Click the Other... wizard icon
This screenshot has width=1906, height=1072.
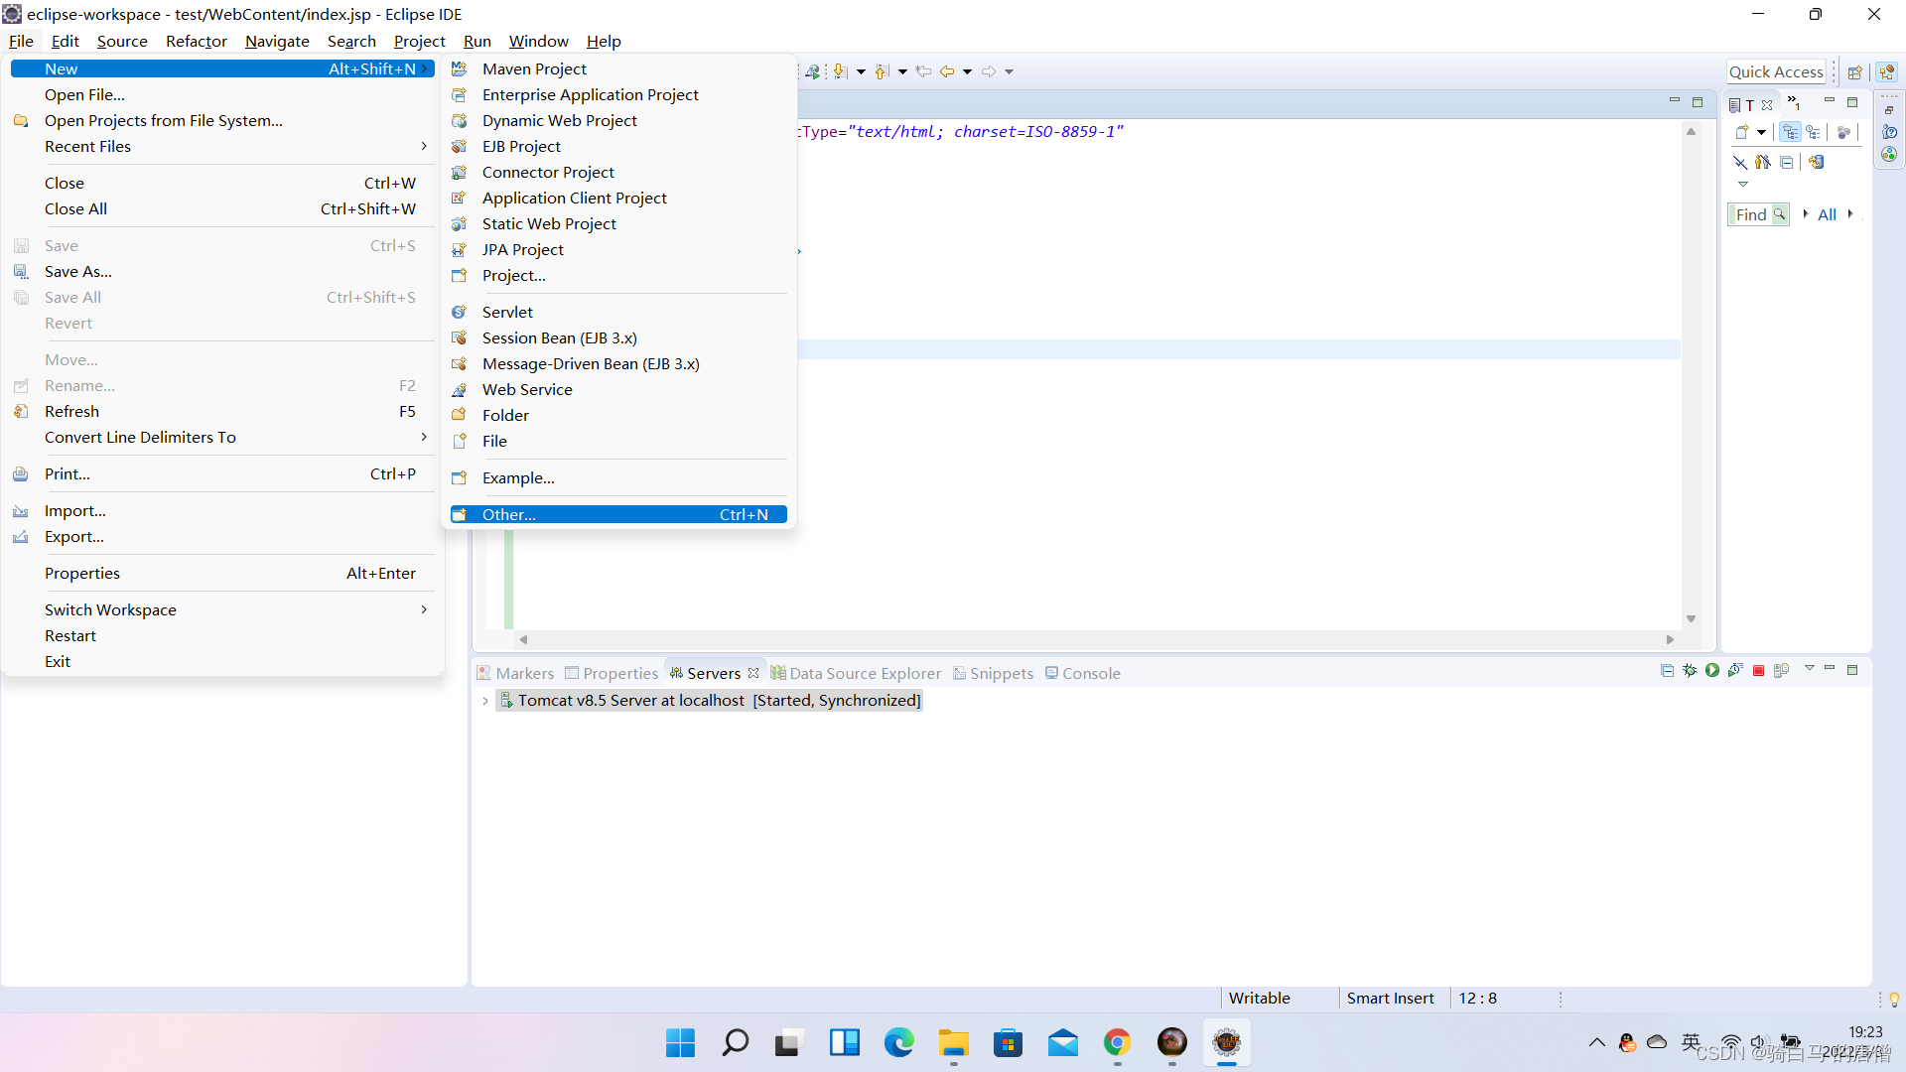click(x=460, y=514)
